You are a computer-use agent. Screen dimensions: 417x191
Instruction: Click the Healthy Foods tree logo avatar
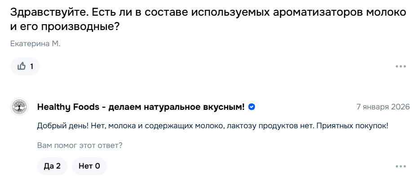click(19, 107)
